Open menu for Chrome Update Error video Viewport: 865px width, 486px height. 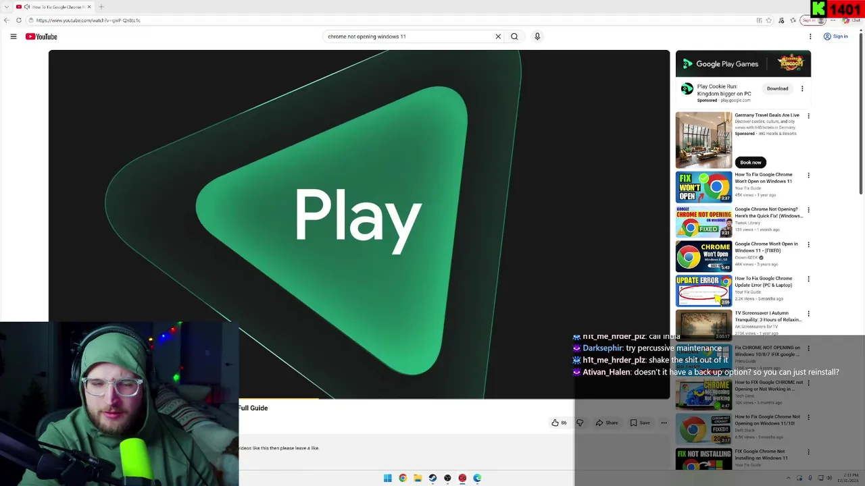tap(808, 279)
